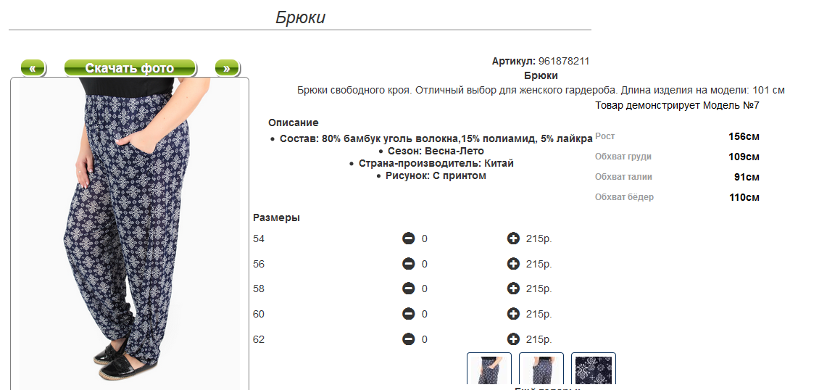Increase quantity for size 54

tap(513, 238)
